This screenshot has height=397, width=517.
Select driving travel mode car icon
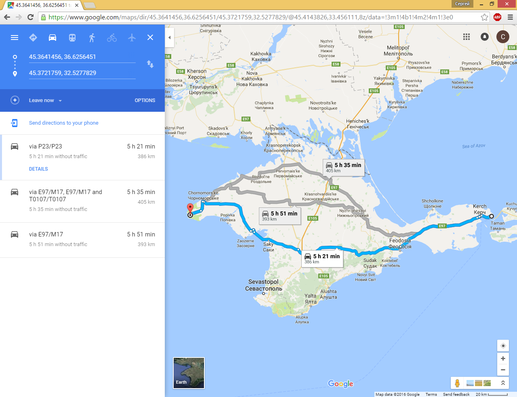pos(53,38)
